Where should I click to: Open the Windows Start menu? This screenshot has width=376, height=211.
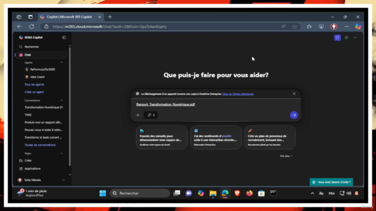point(103,193)
